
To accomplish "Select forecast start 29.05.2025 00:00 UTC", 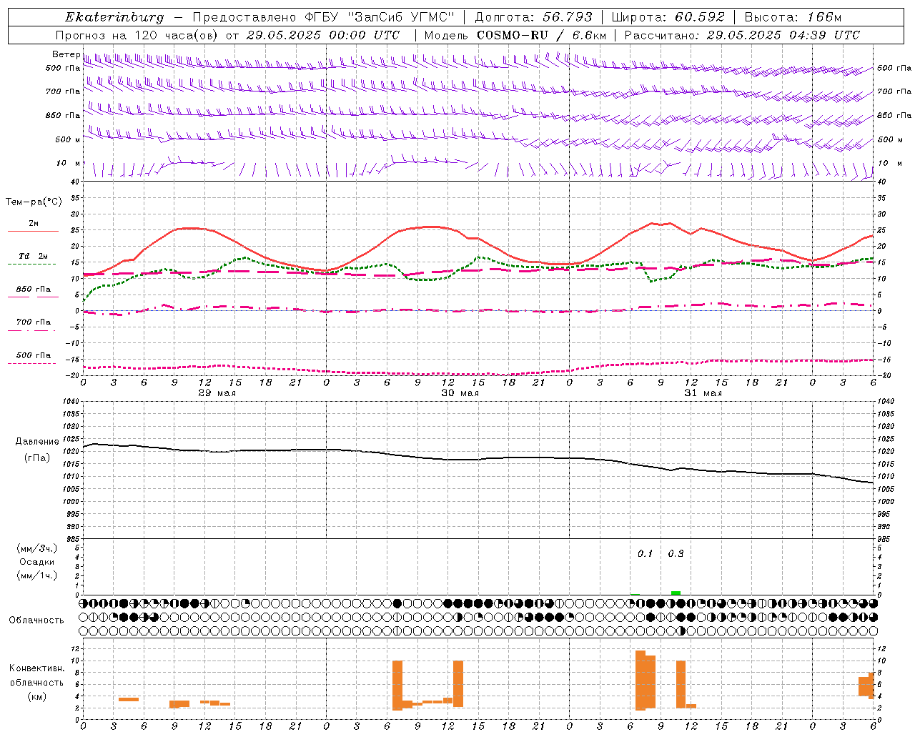I will coord(323,35).
